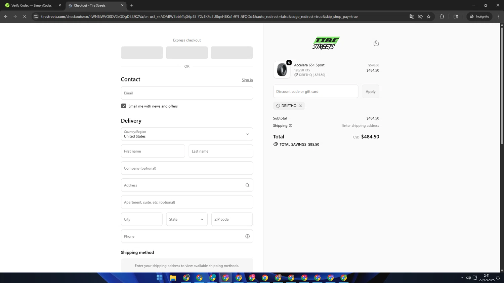The height and width of the screenshot is (283, 504).
Task: Focus the Discount code or gift card field
Action: click(x=316, y=92)
